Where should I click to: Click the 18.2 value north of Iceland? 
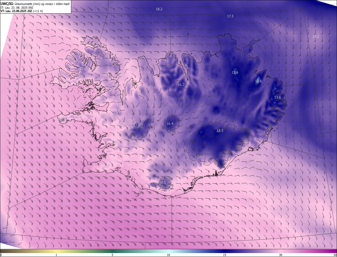(159, 9)
